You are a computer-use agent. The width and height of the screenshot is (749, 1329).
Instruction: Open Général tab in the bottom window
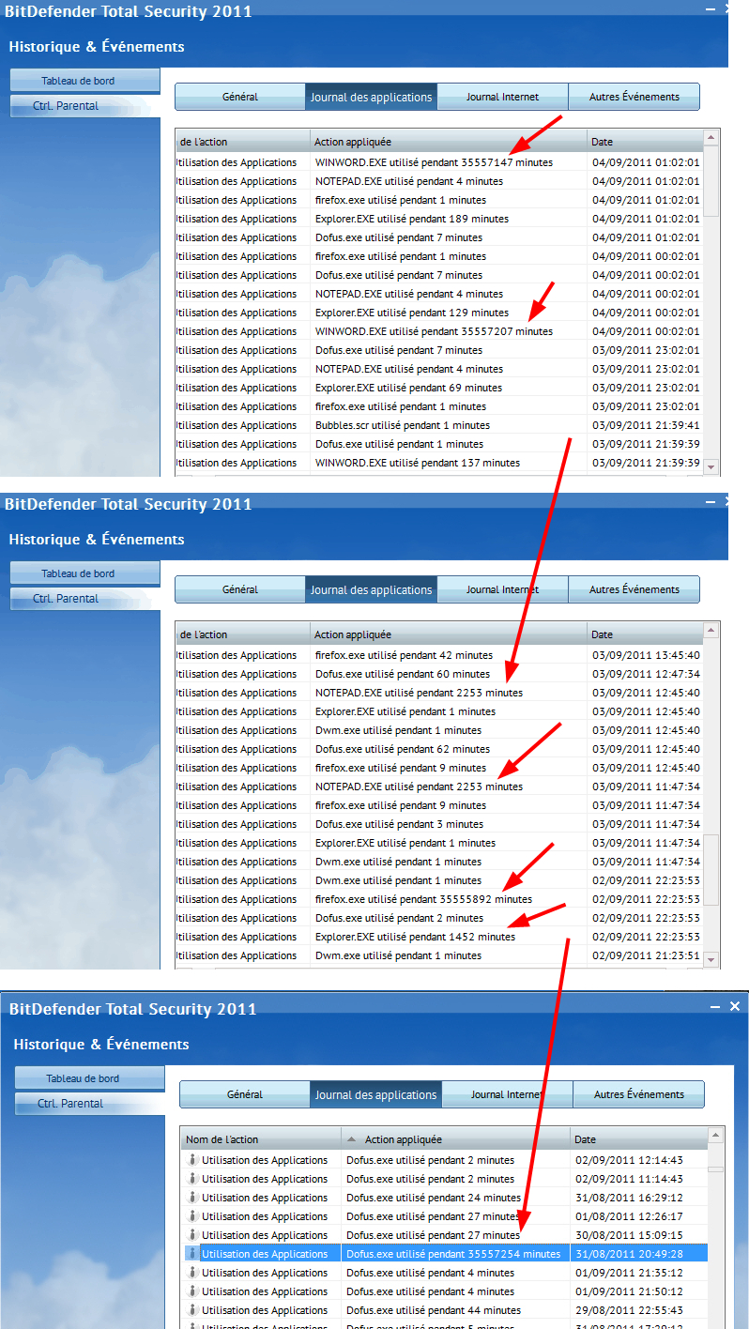tap(245, 1094)
